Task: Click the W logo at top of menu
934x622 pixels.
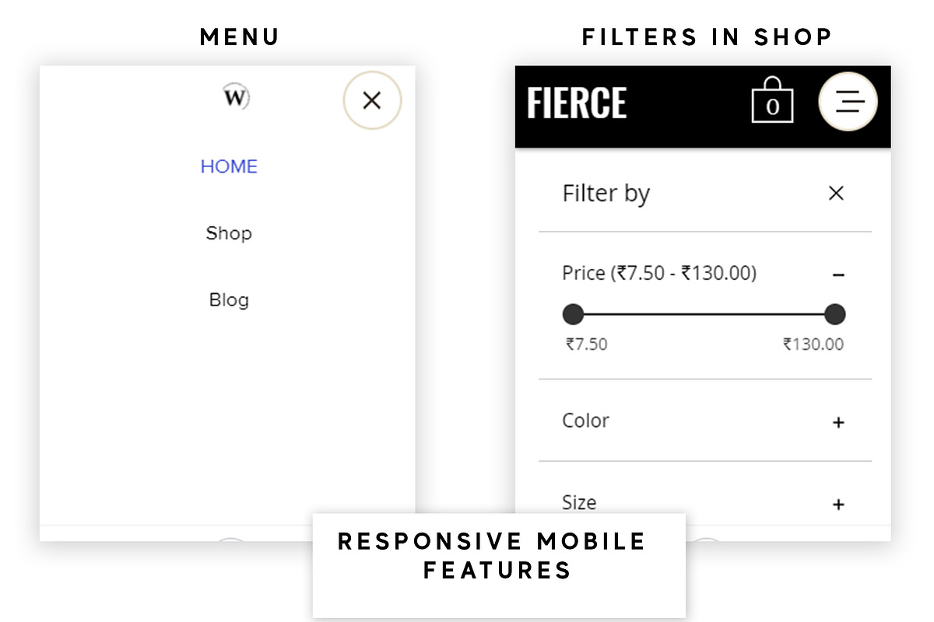Action: (x=234, y=97)
